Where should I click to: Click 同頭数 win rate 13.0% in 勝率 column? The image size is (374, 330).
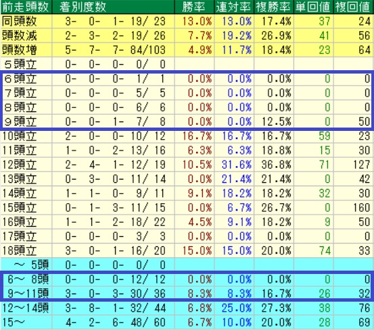(x=197, y=22)
